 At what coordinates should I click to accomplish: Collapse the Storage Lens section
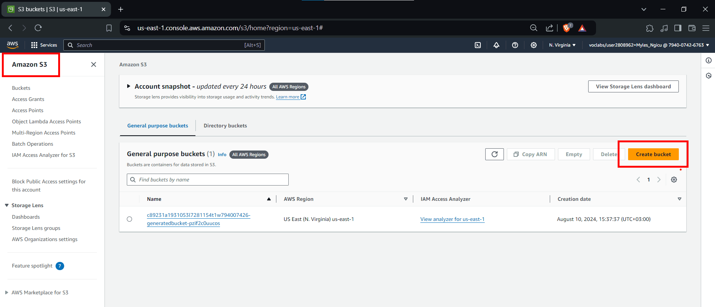point(7,205)
